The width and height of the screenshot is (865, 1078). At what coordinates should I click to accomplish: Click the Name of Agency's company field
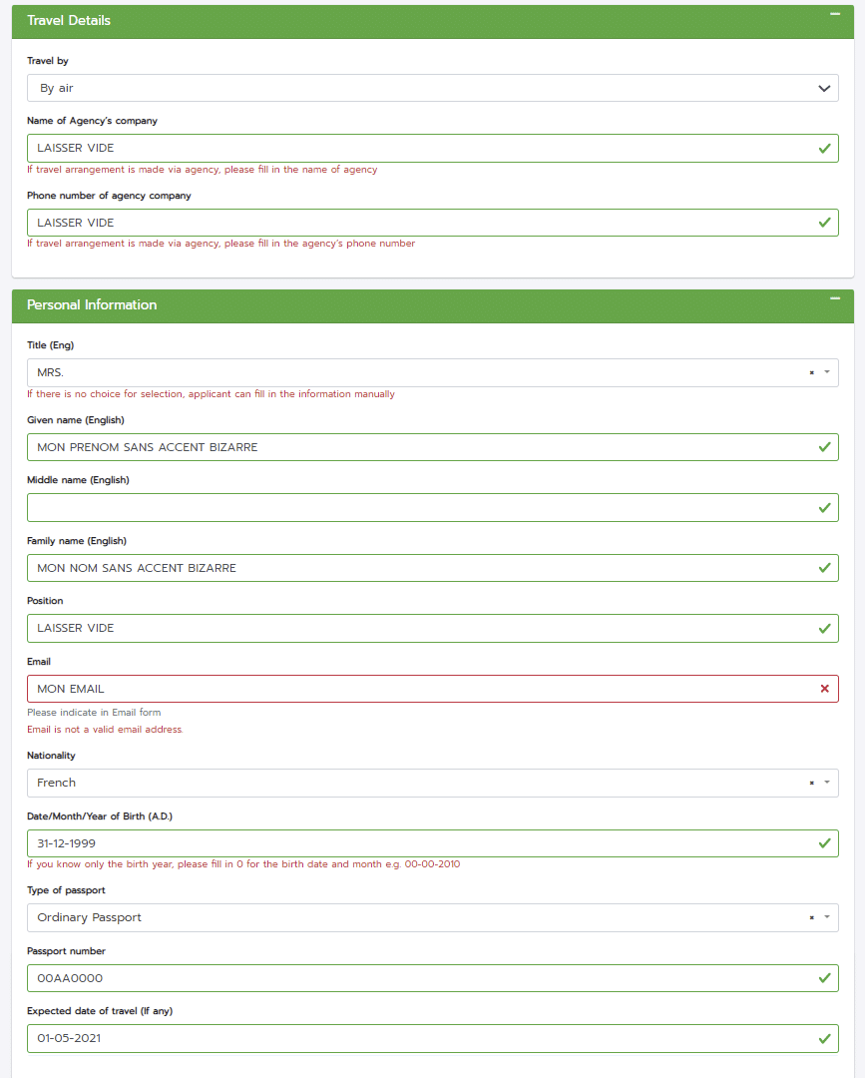433,149
